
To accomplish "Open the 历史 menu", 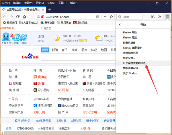I will tap(40, 3).
